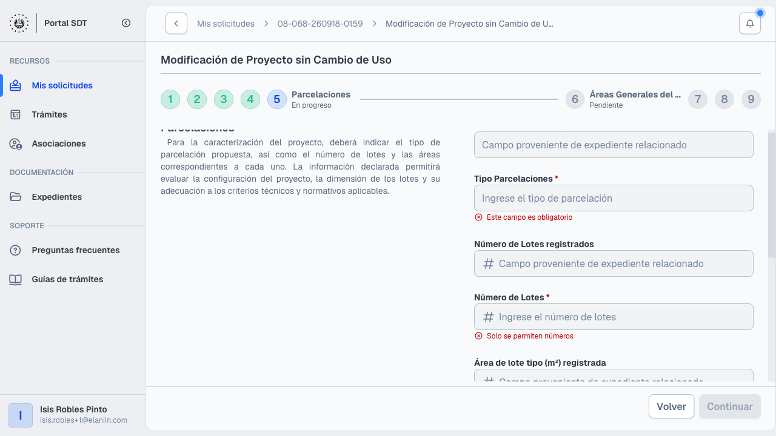776x436 pixels.
Task: Click the user avatar with letter I
Action: [x=21, y=415]
